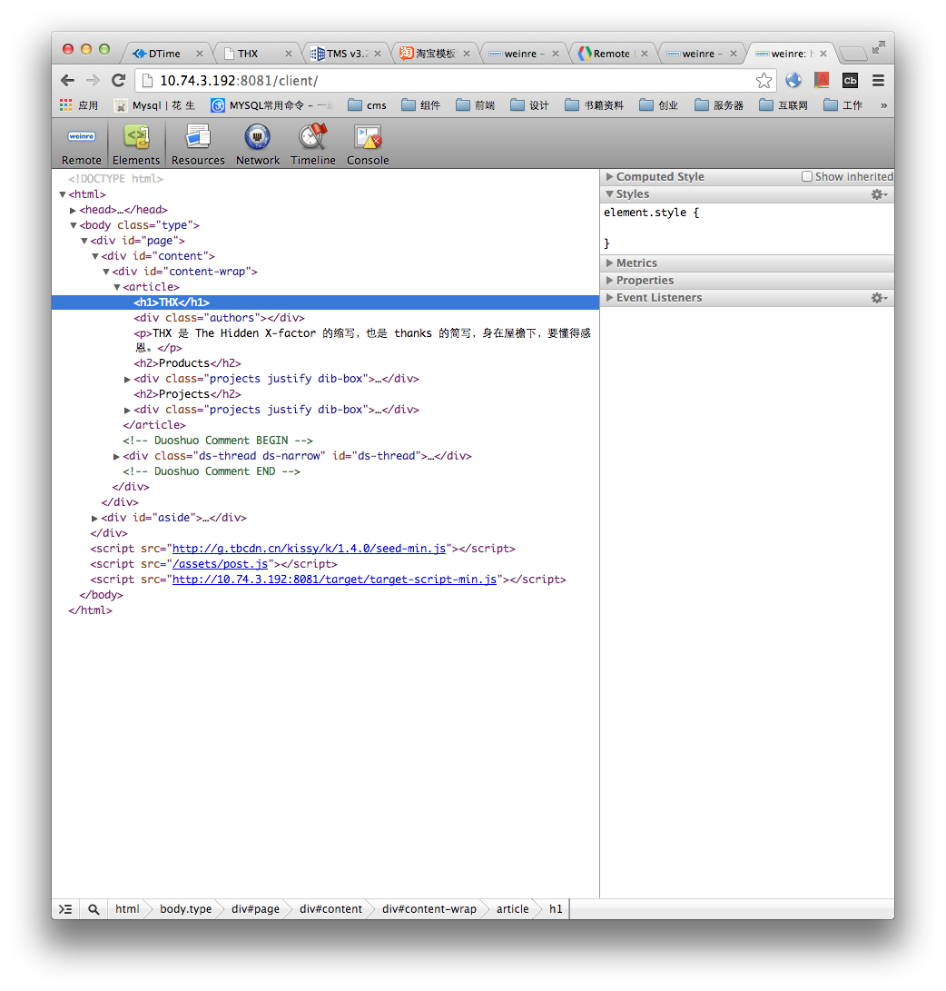
Task: Select the div class="authors" row
Action: coord(219,318)
